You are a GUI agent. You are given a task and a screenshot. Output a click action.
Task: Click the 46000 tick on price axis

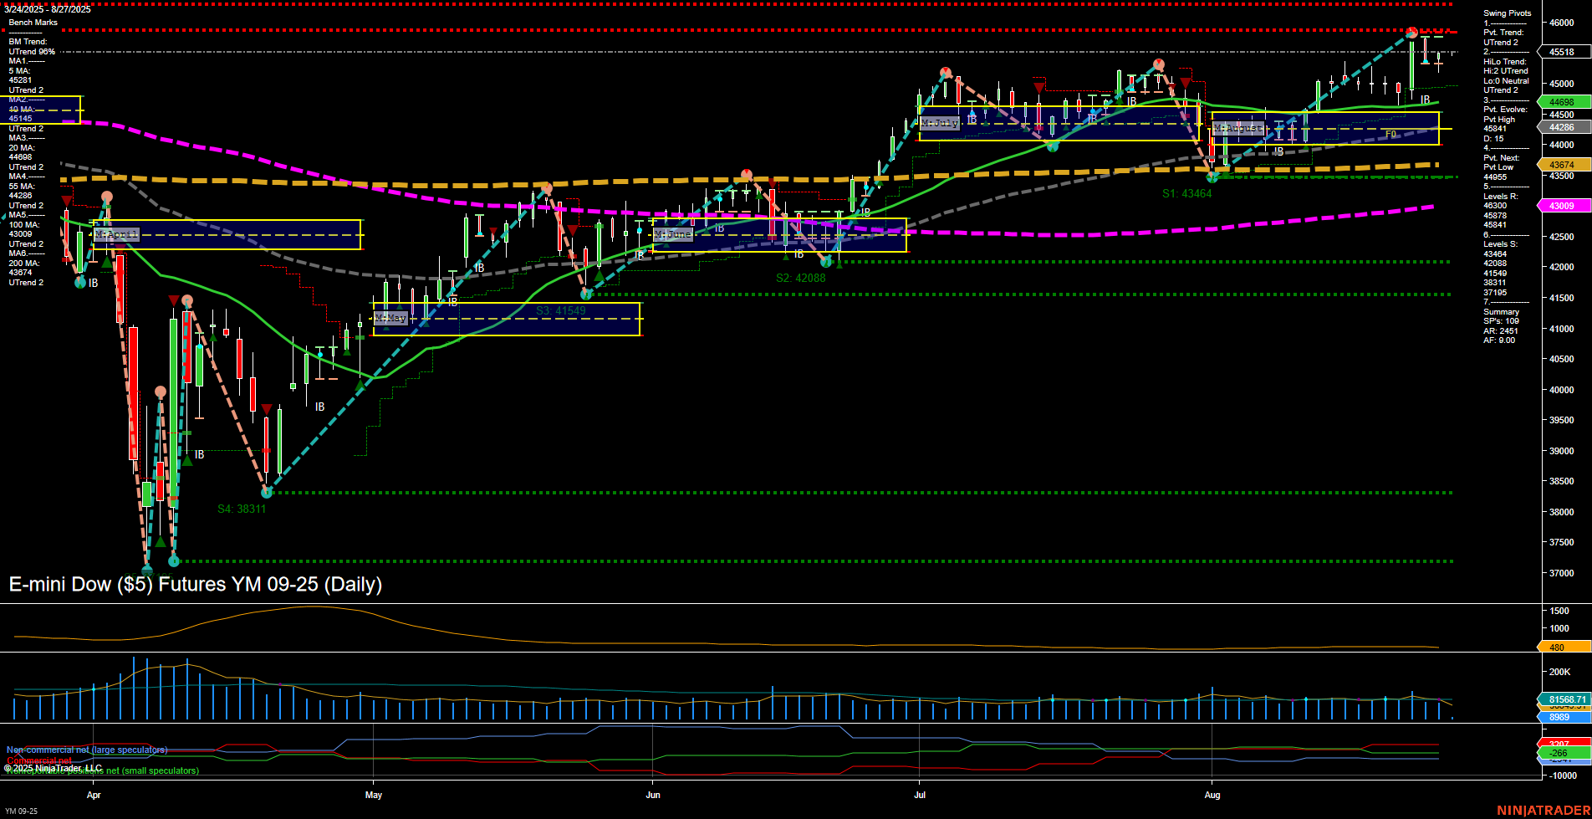[x=1562, y=23]
